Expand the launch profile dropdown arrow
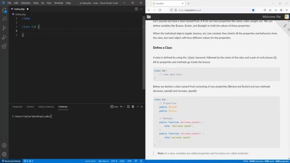The image size is (290, 163). coord(124,107)
